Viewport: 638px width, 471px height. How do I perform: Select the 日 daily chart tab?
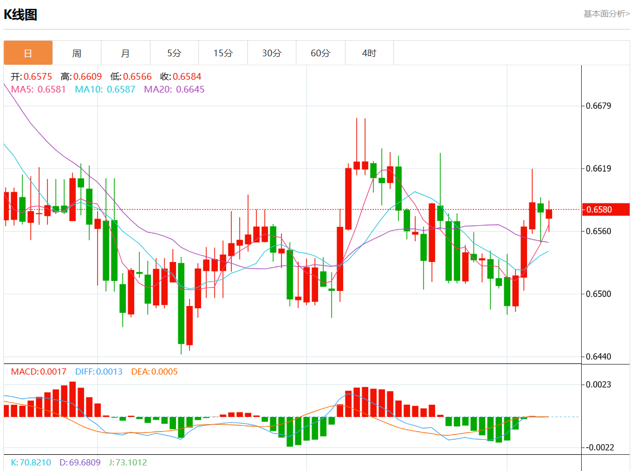point(28,53)
